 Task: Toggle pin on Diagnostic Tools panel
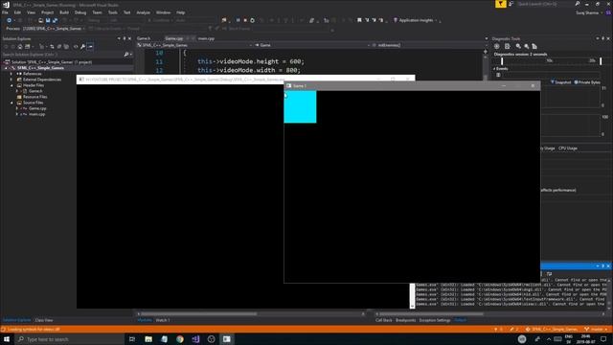pyautogui.click(x=602, y=38)
